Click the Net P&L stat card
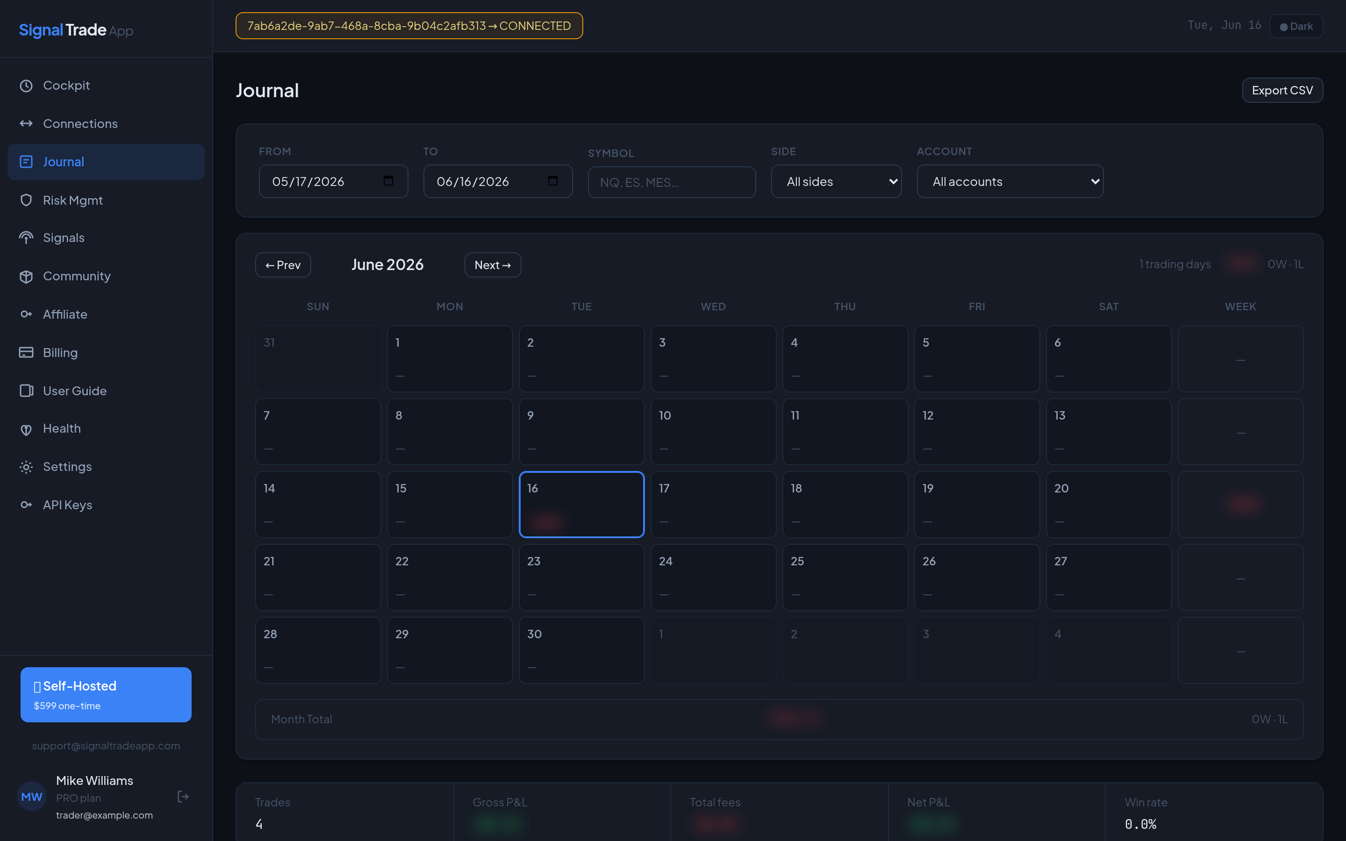Screen dimensions: 1346x841 tap(997, 812)
